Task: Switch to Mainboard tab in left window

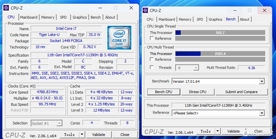Action: (29, 17)
